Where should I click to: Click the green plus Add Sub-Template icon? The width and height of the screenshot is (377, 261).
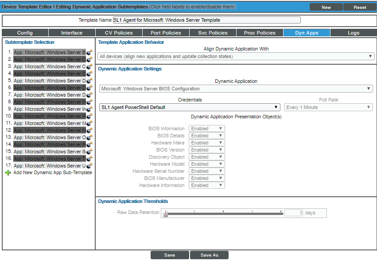click(x=8, y=172)
